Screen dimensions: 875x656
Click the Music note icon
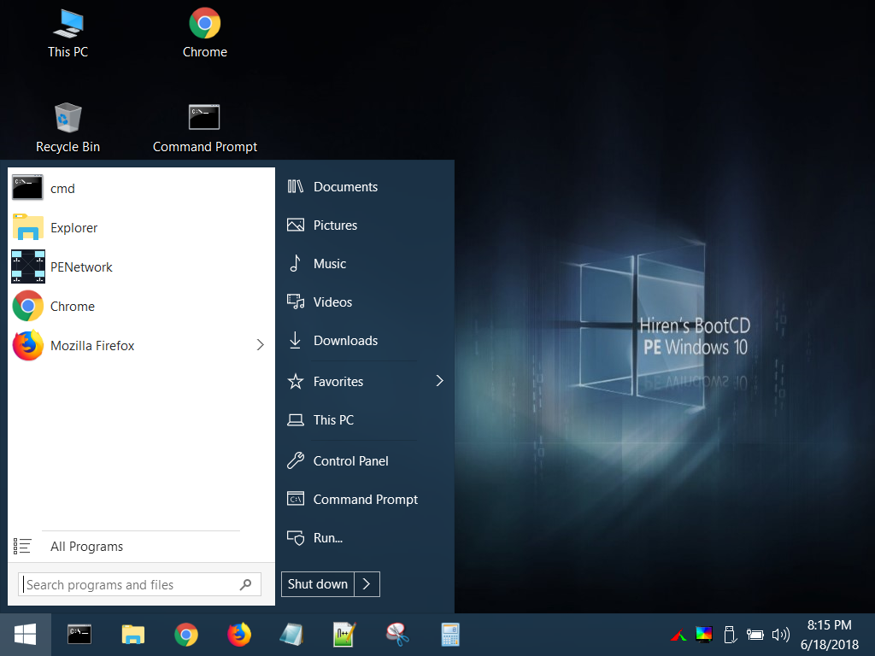(x=295, y=263)
